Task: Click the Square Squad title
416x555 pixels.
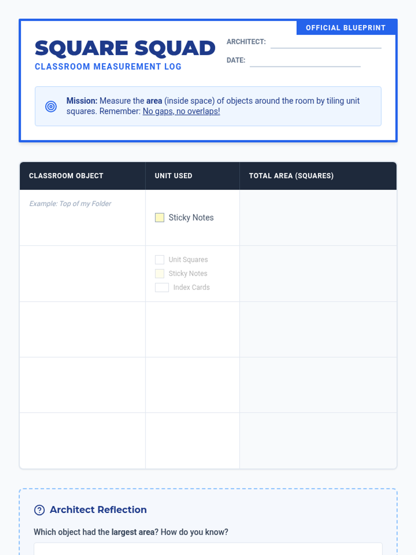Action: [125, 48]
